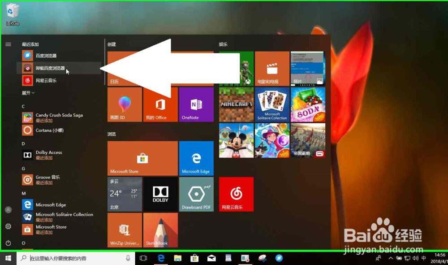This screenshot has width=448, height=265.
Task: Launch the Bubble Witch 3 game tile
Action: tap(272, 140)
